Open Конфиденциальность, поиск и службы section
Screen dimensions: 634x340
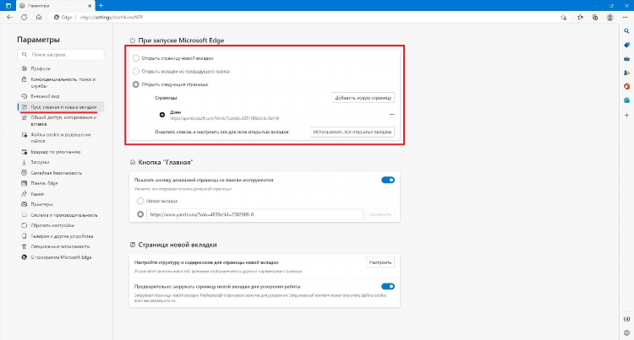tap(61, 83)
